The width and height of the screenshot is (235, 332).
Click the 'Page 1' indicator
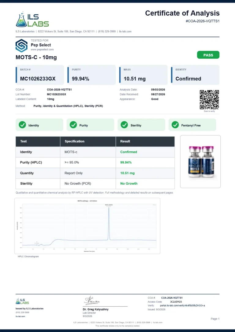pos(215,319)
